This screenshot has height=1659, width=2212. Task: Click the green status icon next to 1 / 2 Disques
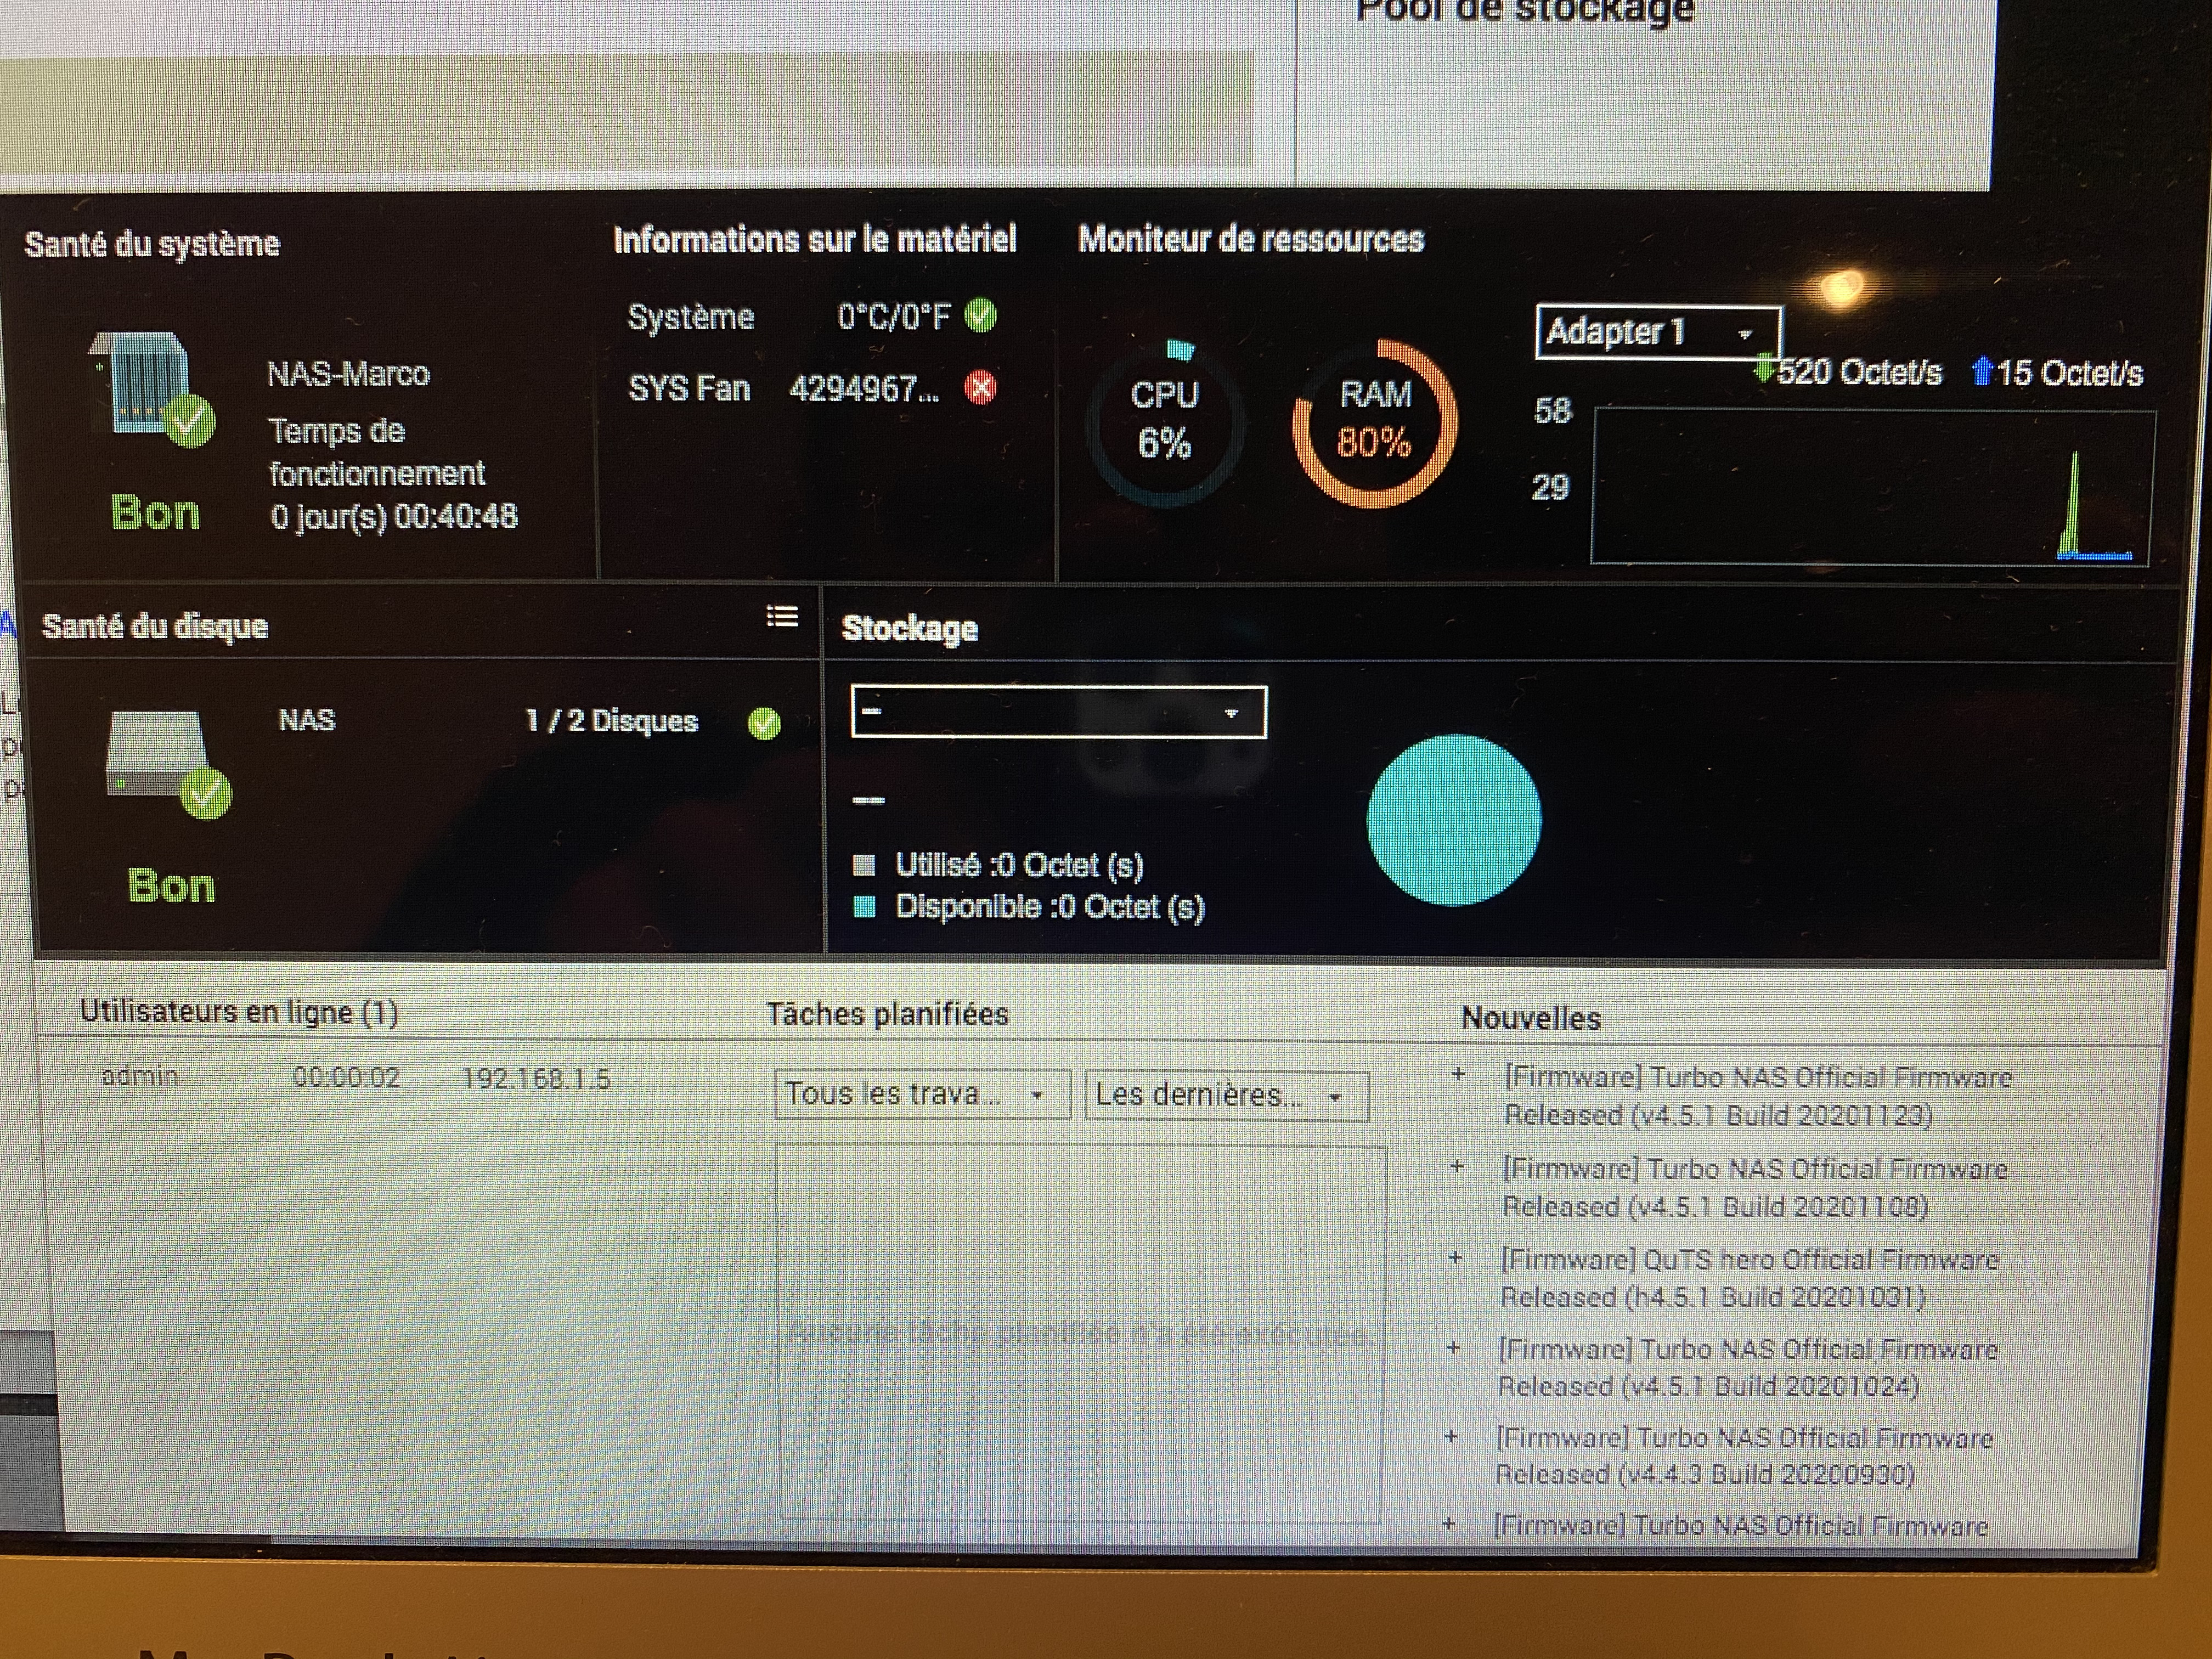tap(765, 723)
